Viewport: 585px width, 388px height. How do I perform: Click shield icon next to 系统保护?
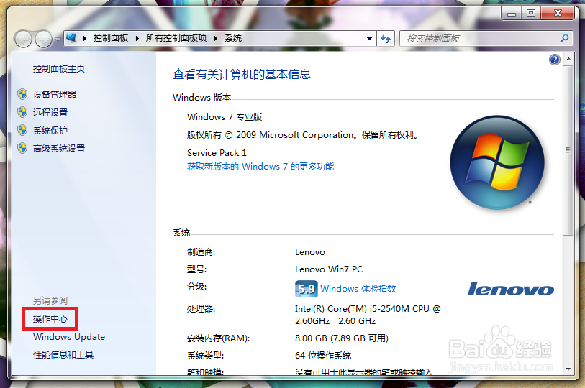pos(22,130)
